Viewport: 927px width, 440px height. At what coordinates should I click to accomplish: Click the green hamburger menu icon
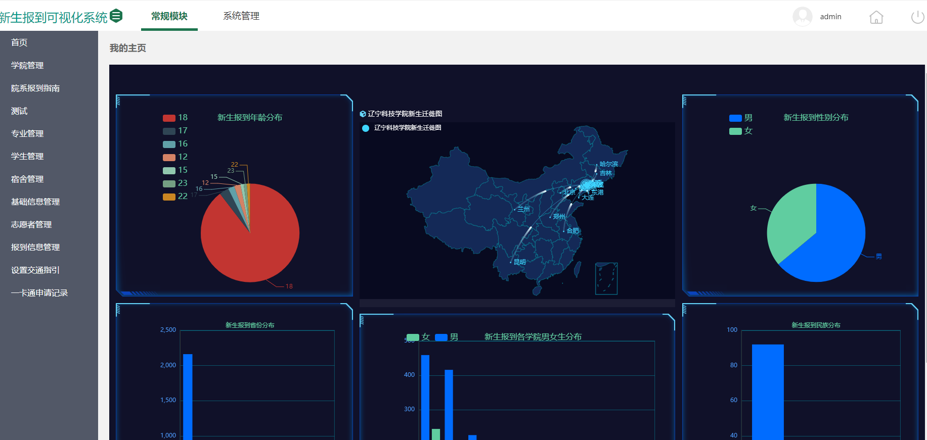pyautogui.click(x=116, y=16)
